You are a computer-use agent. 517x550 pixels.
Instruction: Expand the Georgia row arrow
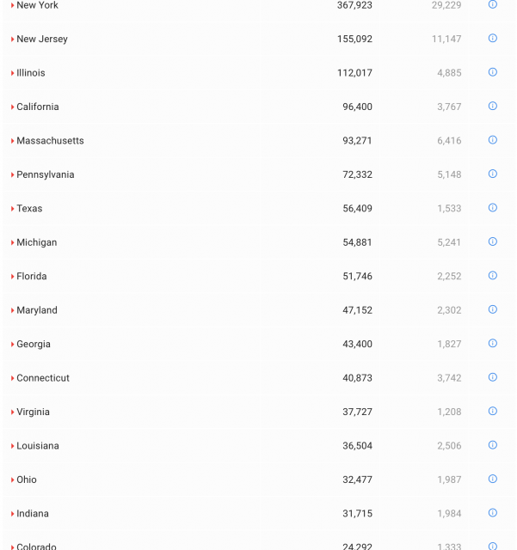tap(12, 345)
